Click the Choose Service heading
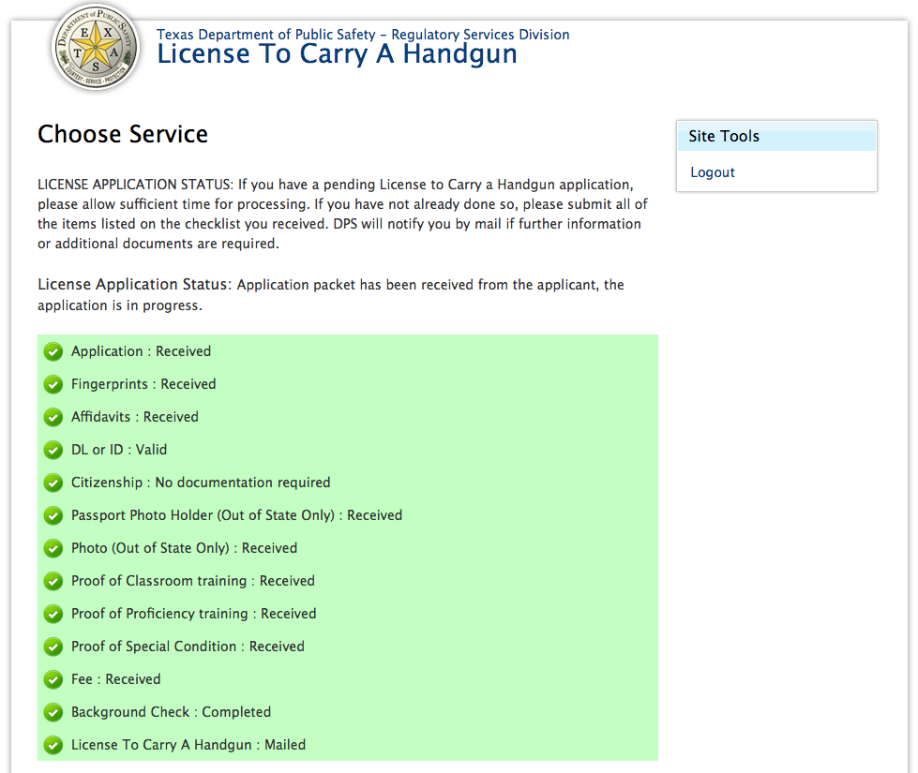This screenshot has height=773, width=918. click(123, 134)
